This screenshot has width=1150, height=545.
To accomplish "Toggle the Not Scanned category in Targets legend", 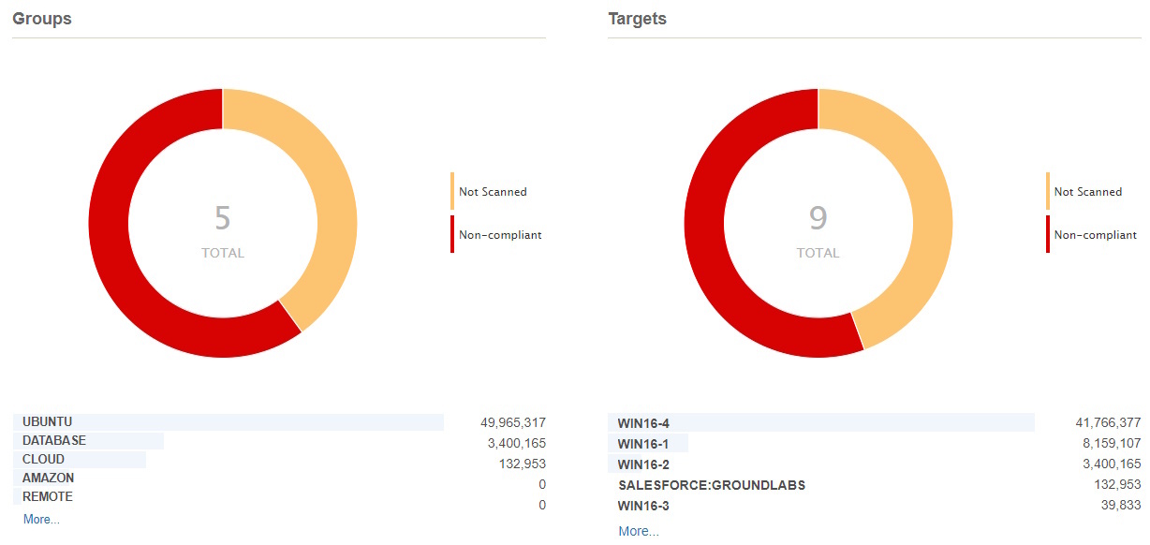I will (x=1088, y=191).
